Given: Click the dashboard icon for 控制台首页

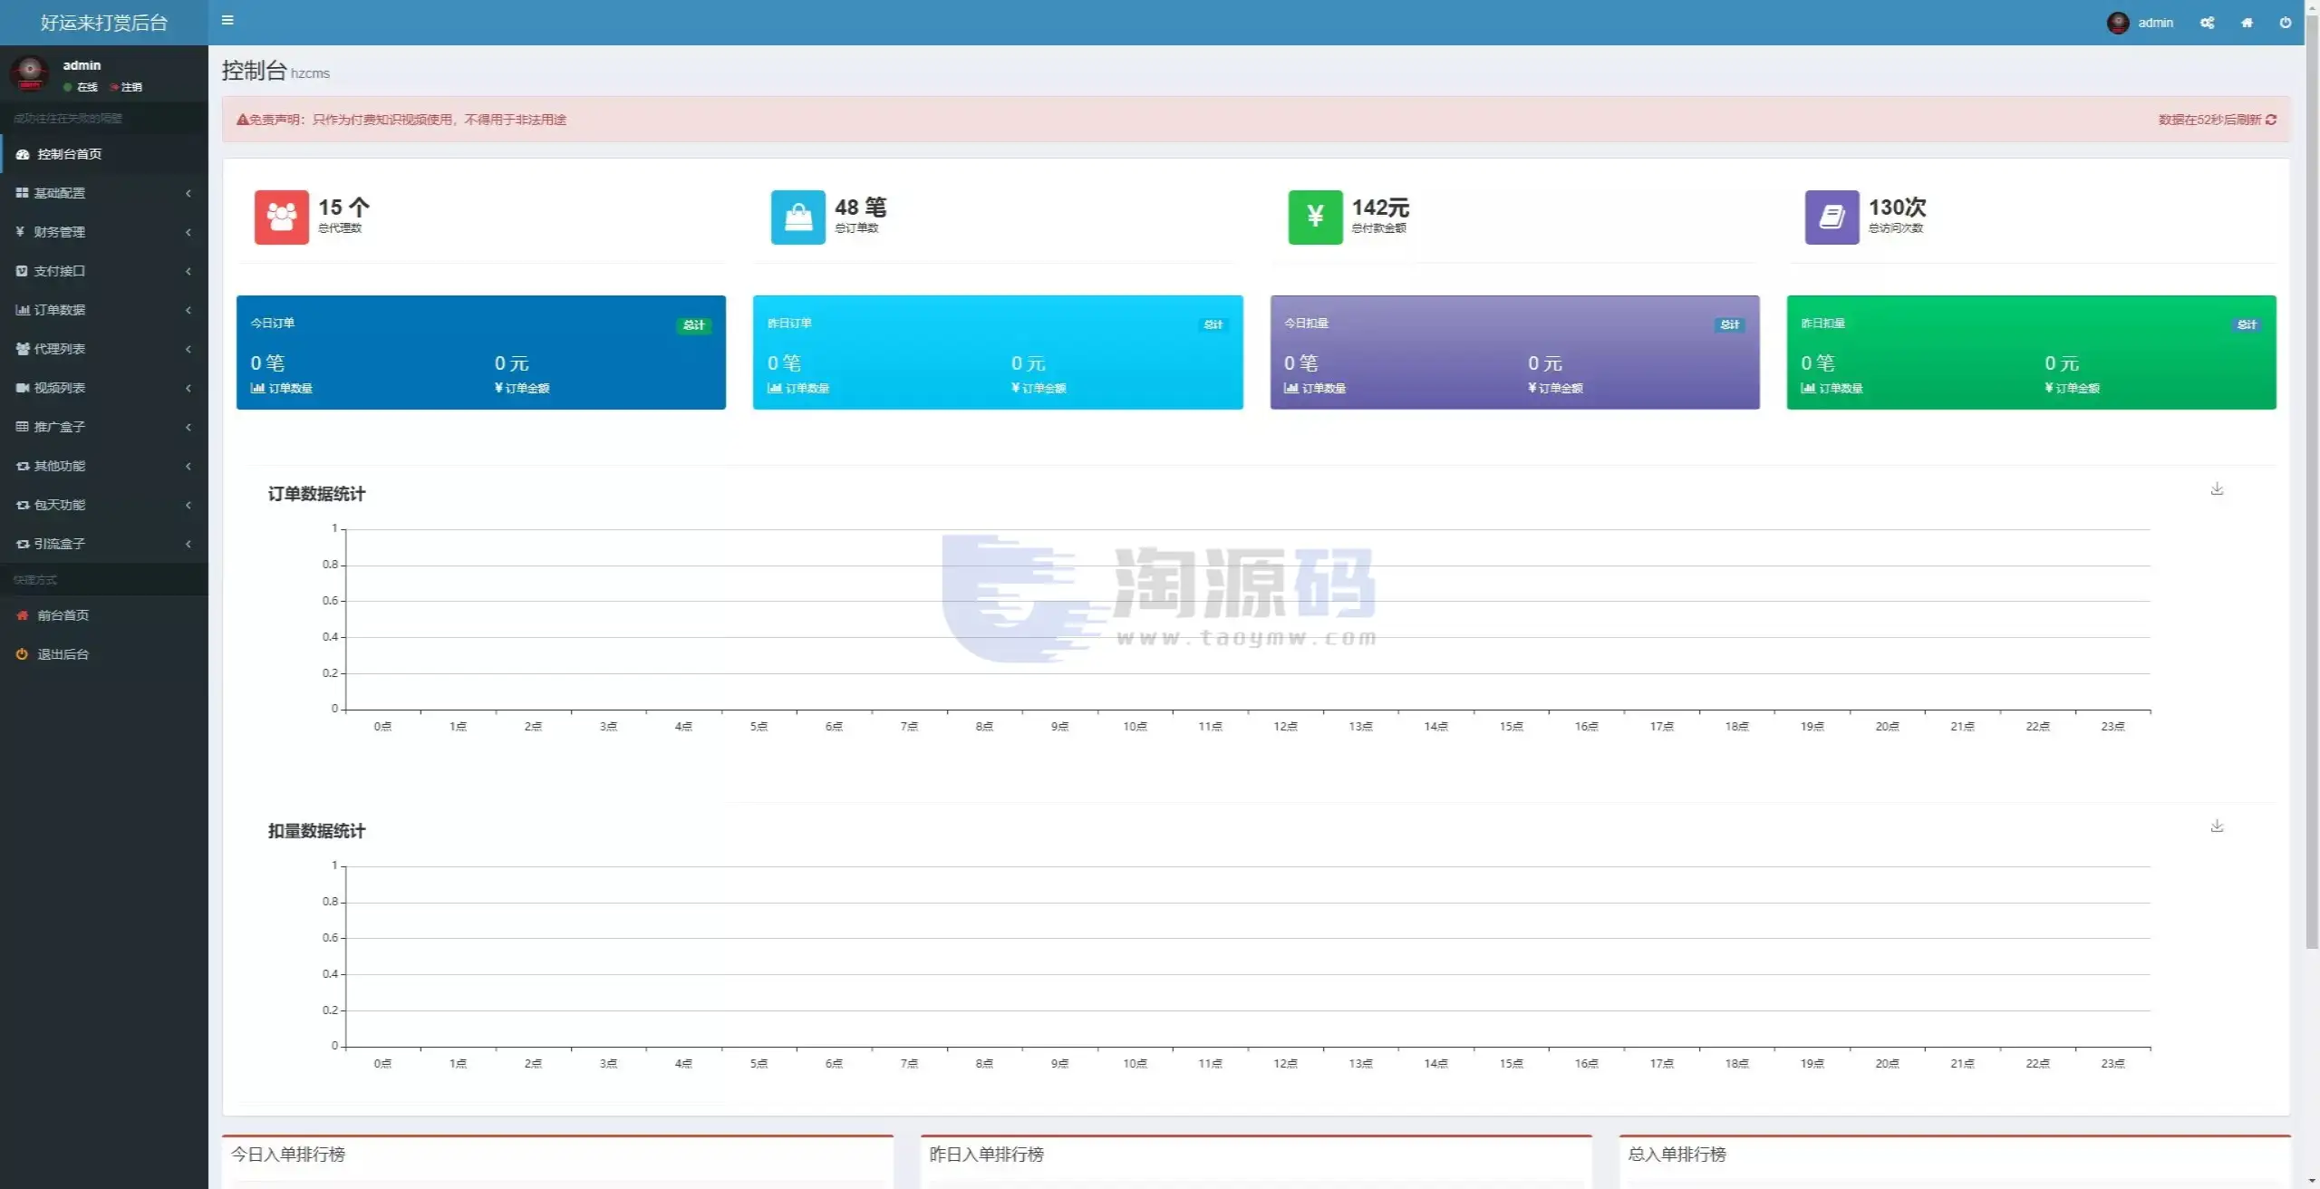Looking at the screenshot, I should click(x=23, y=154).
